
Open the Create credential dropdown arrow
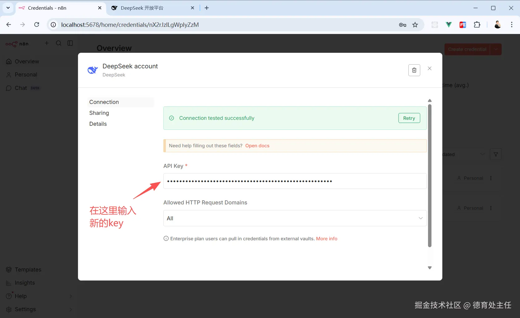click(496, 49)
